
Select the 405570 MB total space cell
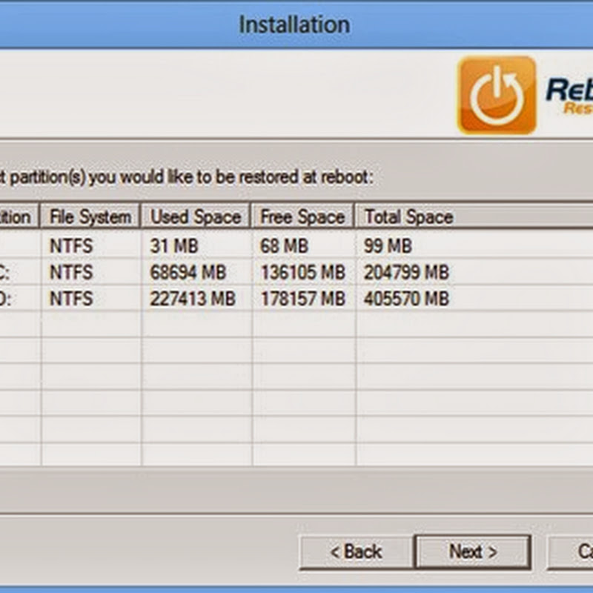(406, 299)
